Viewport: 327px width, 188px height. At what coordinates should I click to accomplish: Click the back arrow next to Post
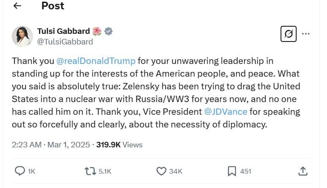(17, 6)
